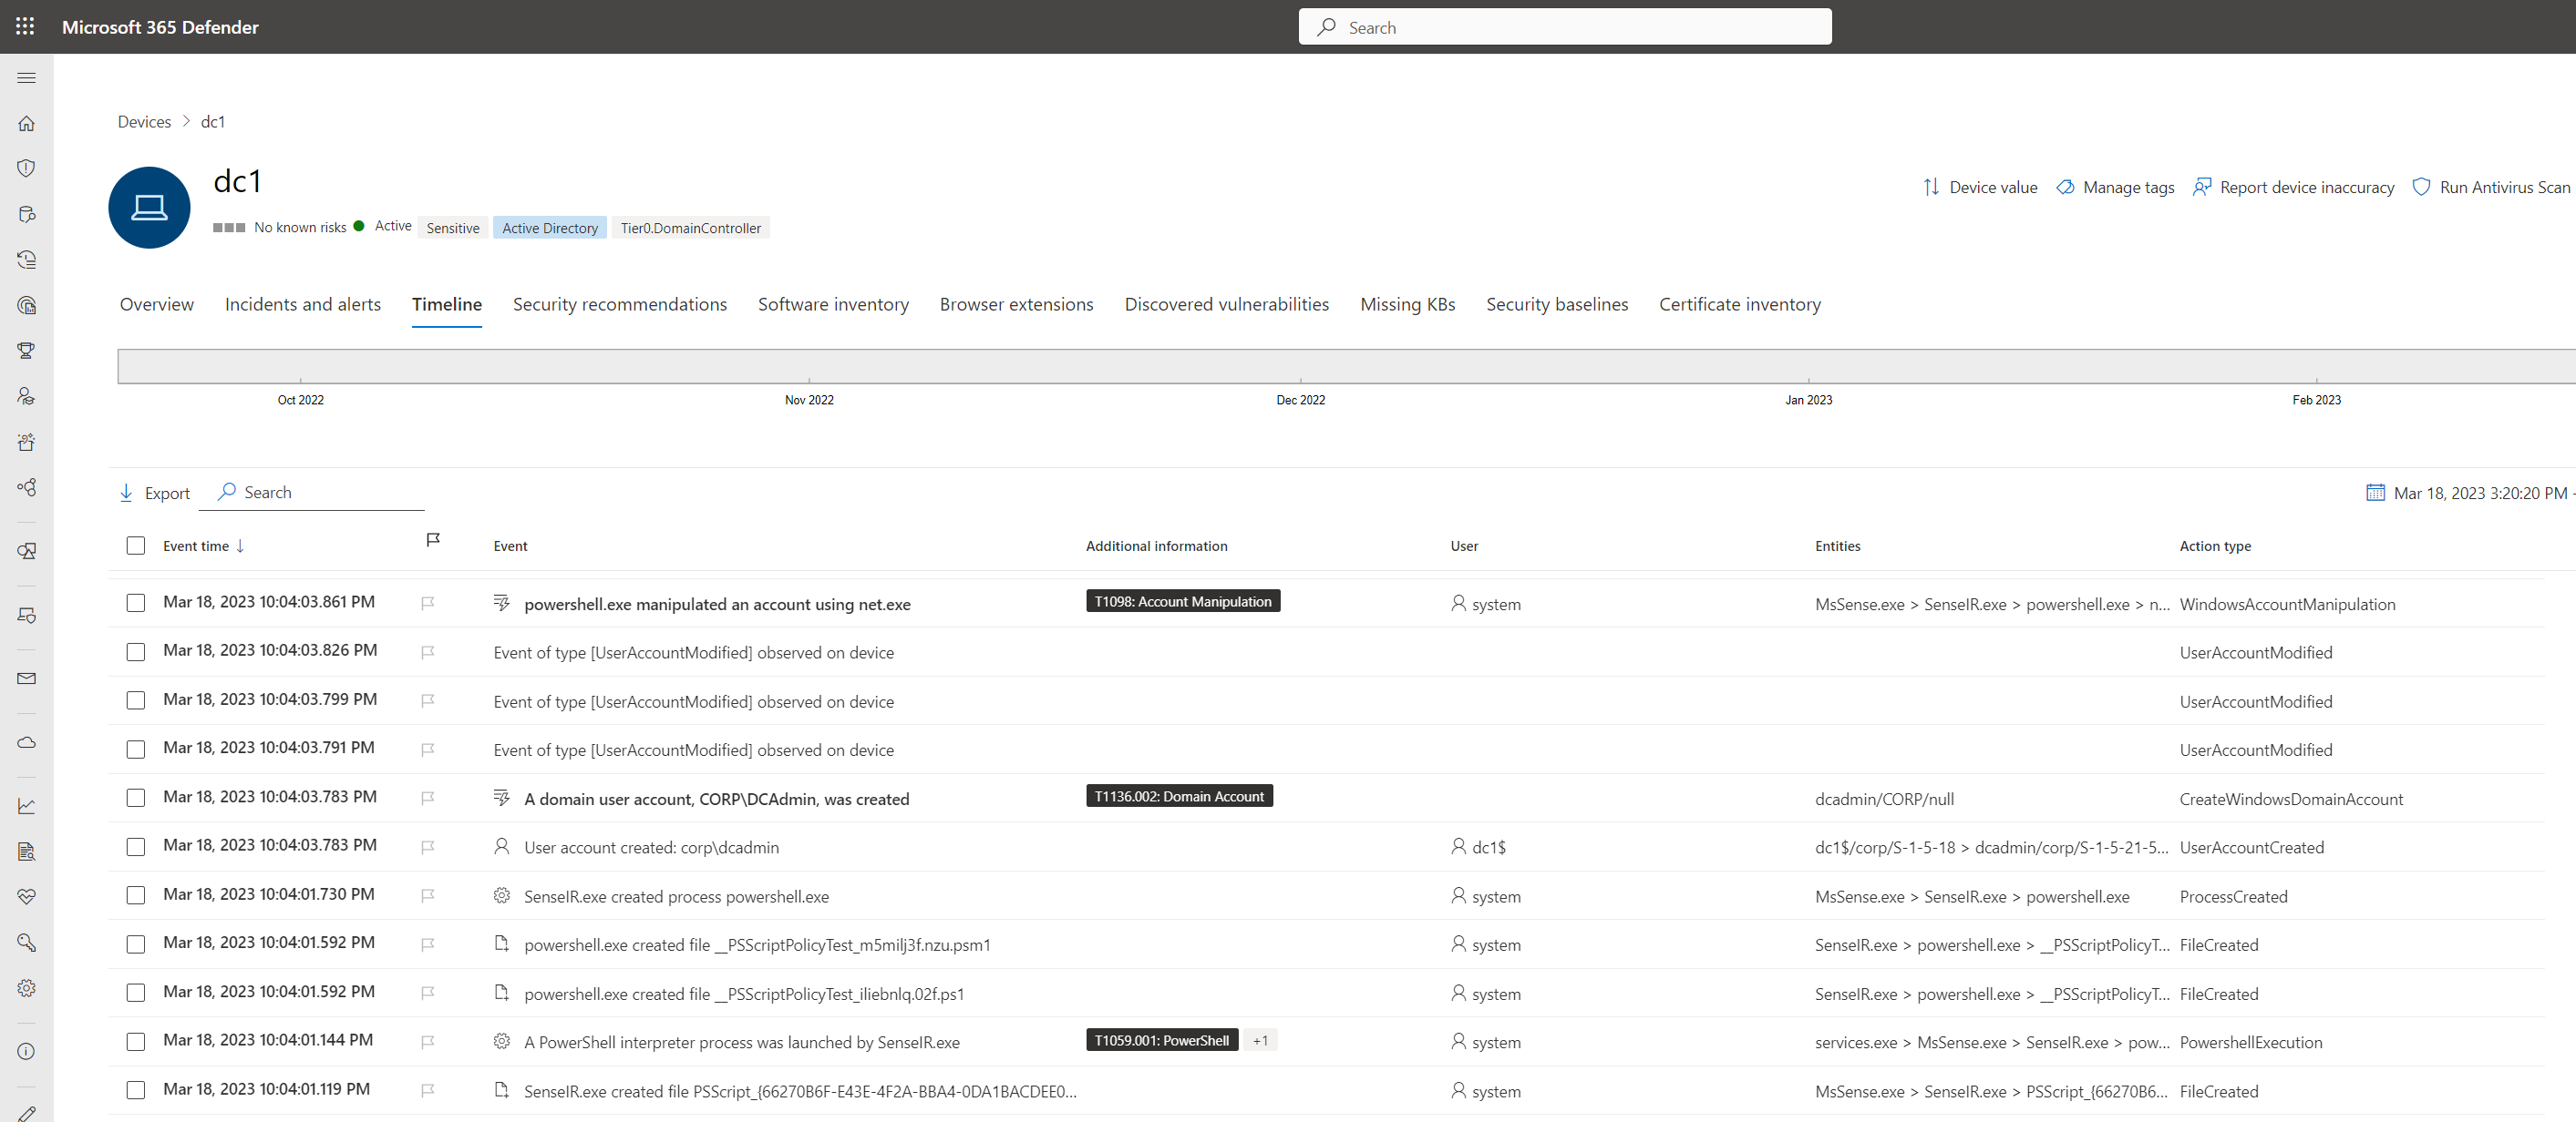Click Run Antivirus Scan
This screenshot has width=2576, height=1122.
2491,188
